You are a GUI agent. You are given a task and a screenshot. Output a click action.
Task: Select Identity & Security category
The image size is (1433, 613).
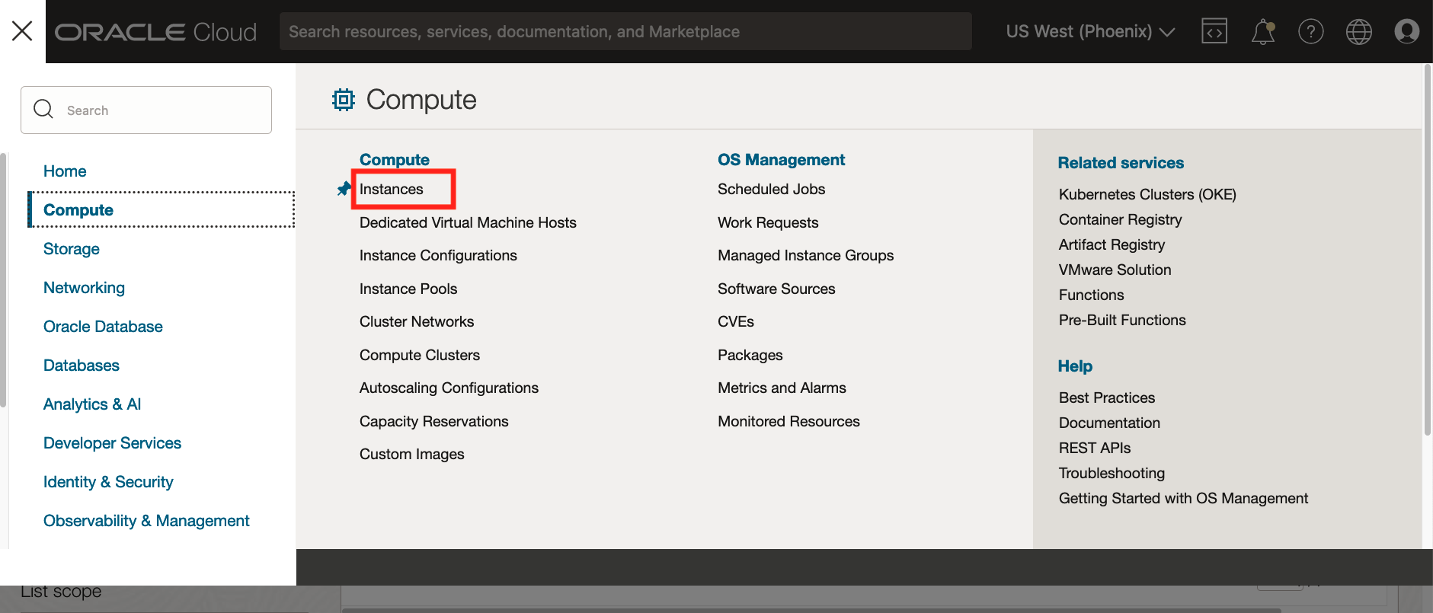click(108, 482)
